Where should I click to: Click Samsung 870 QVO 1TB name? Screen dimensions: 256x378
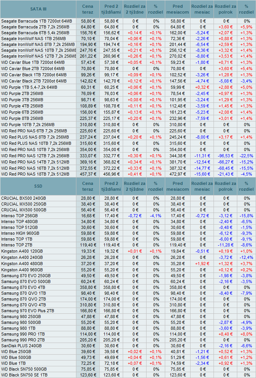click(23, 294)
